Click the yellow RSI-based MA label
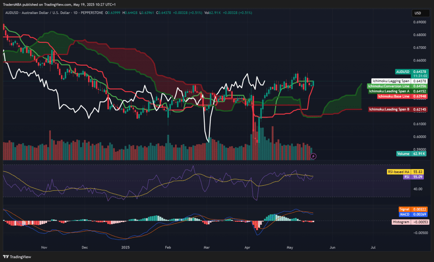 [399, 172]
